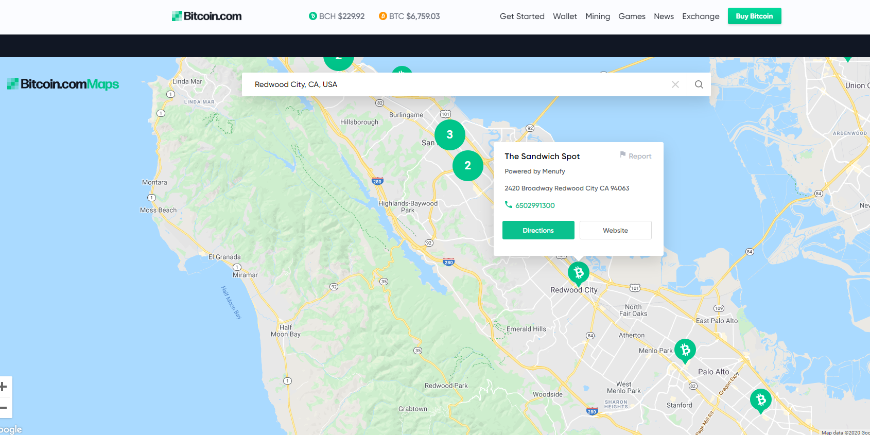Click the Grabtown map label
The width and height of the screenshot is (870, 435).
tap(413, 409)
